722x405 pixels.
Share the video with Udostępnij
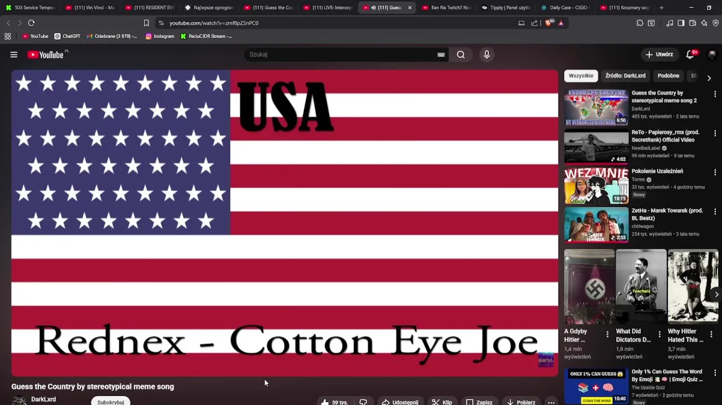(x=400, y=402)
